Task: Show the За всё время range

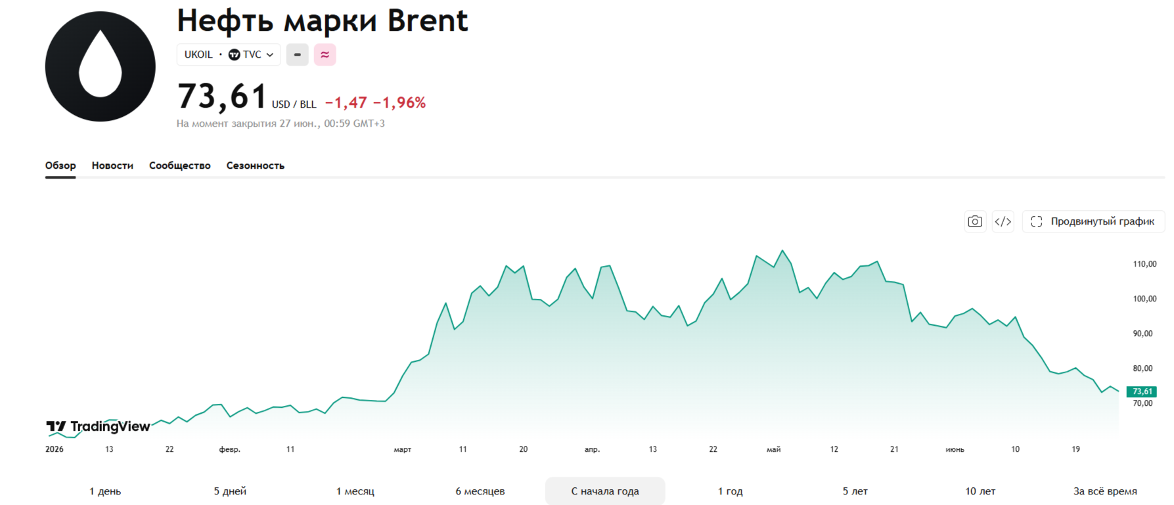Action: pos(1105,491)
